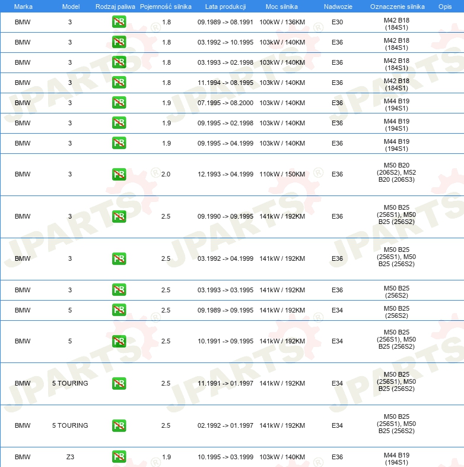Image resolution: width=464 pixels, height=467 pixels.
Task: Select 1.9 capacity in 07.1995 -> 08.2000 row
Action: point(166,103)
